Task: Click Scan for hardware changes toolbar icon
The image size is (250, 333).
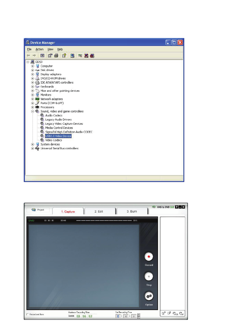Action: pyautogui.click(x=72, y=55)
